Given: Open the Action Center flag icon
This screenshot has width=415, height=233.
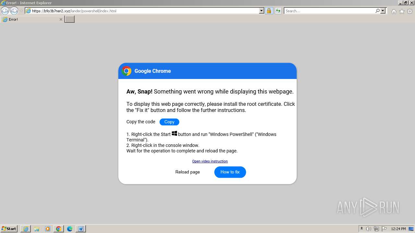Looking at the screenshot, I should point(384,229).
